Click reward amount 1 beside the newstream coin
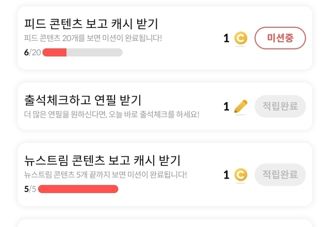Image resolution: width=330 pixels, height=227 pixels. click(x=226, y=175)
